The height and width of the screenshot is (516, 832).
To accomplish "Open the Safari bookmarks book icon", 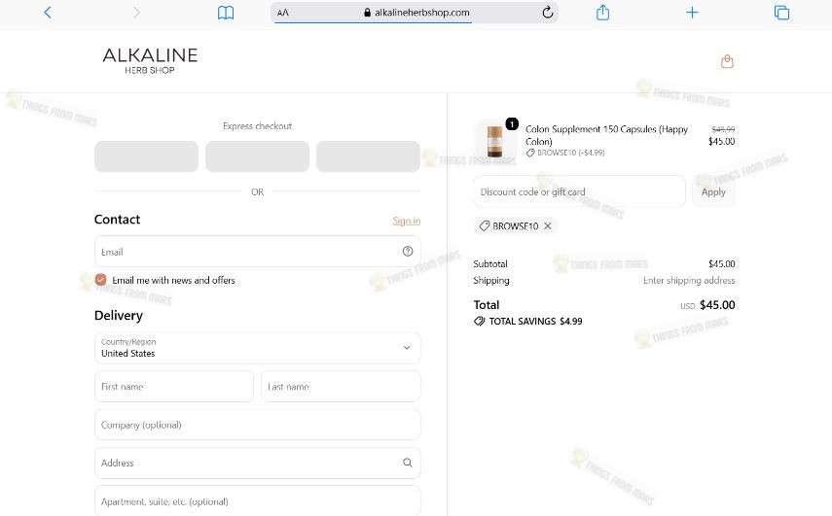I will coord(226,13).
